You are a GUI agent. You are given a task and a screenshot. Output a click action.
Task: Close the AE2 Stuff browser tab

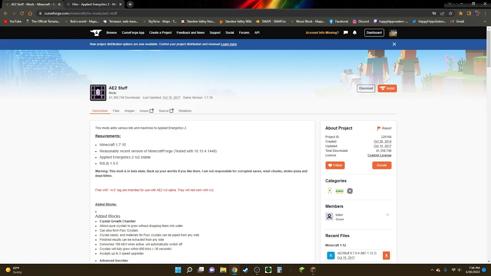[x=59, y=4]
